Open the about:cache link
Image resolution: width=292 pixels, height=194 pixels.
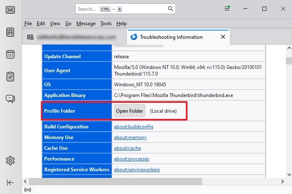click(127, 148)
